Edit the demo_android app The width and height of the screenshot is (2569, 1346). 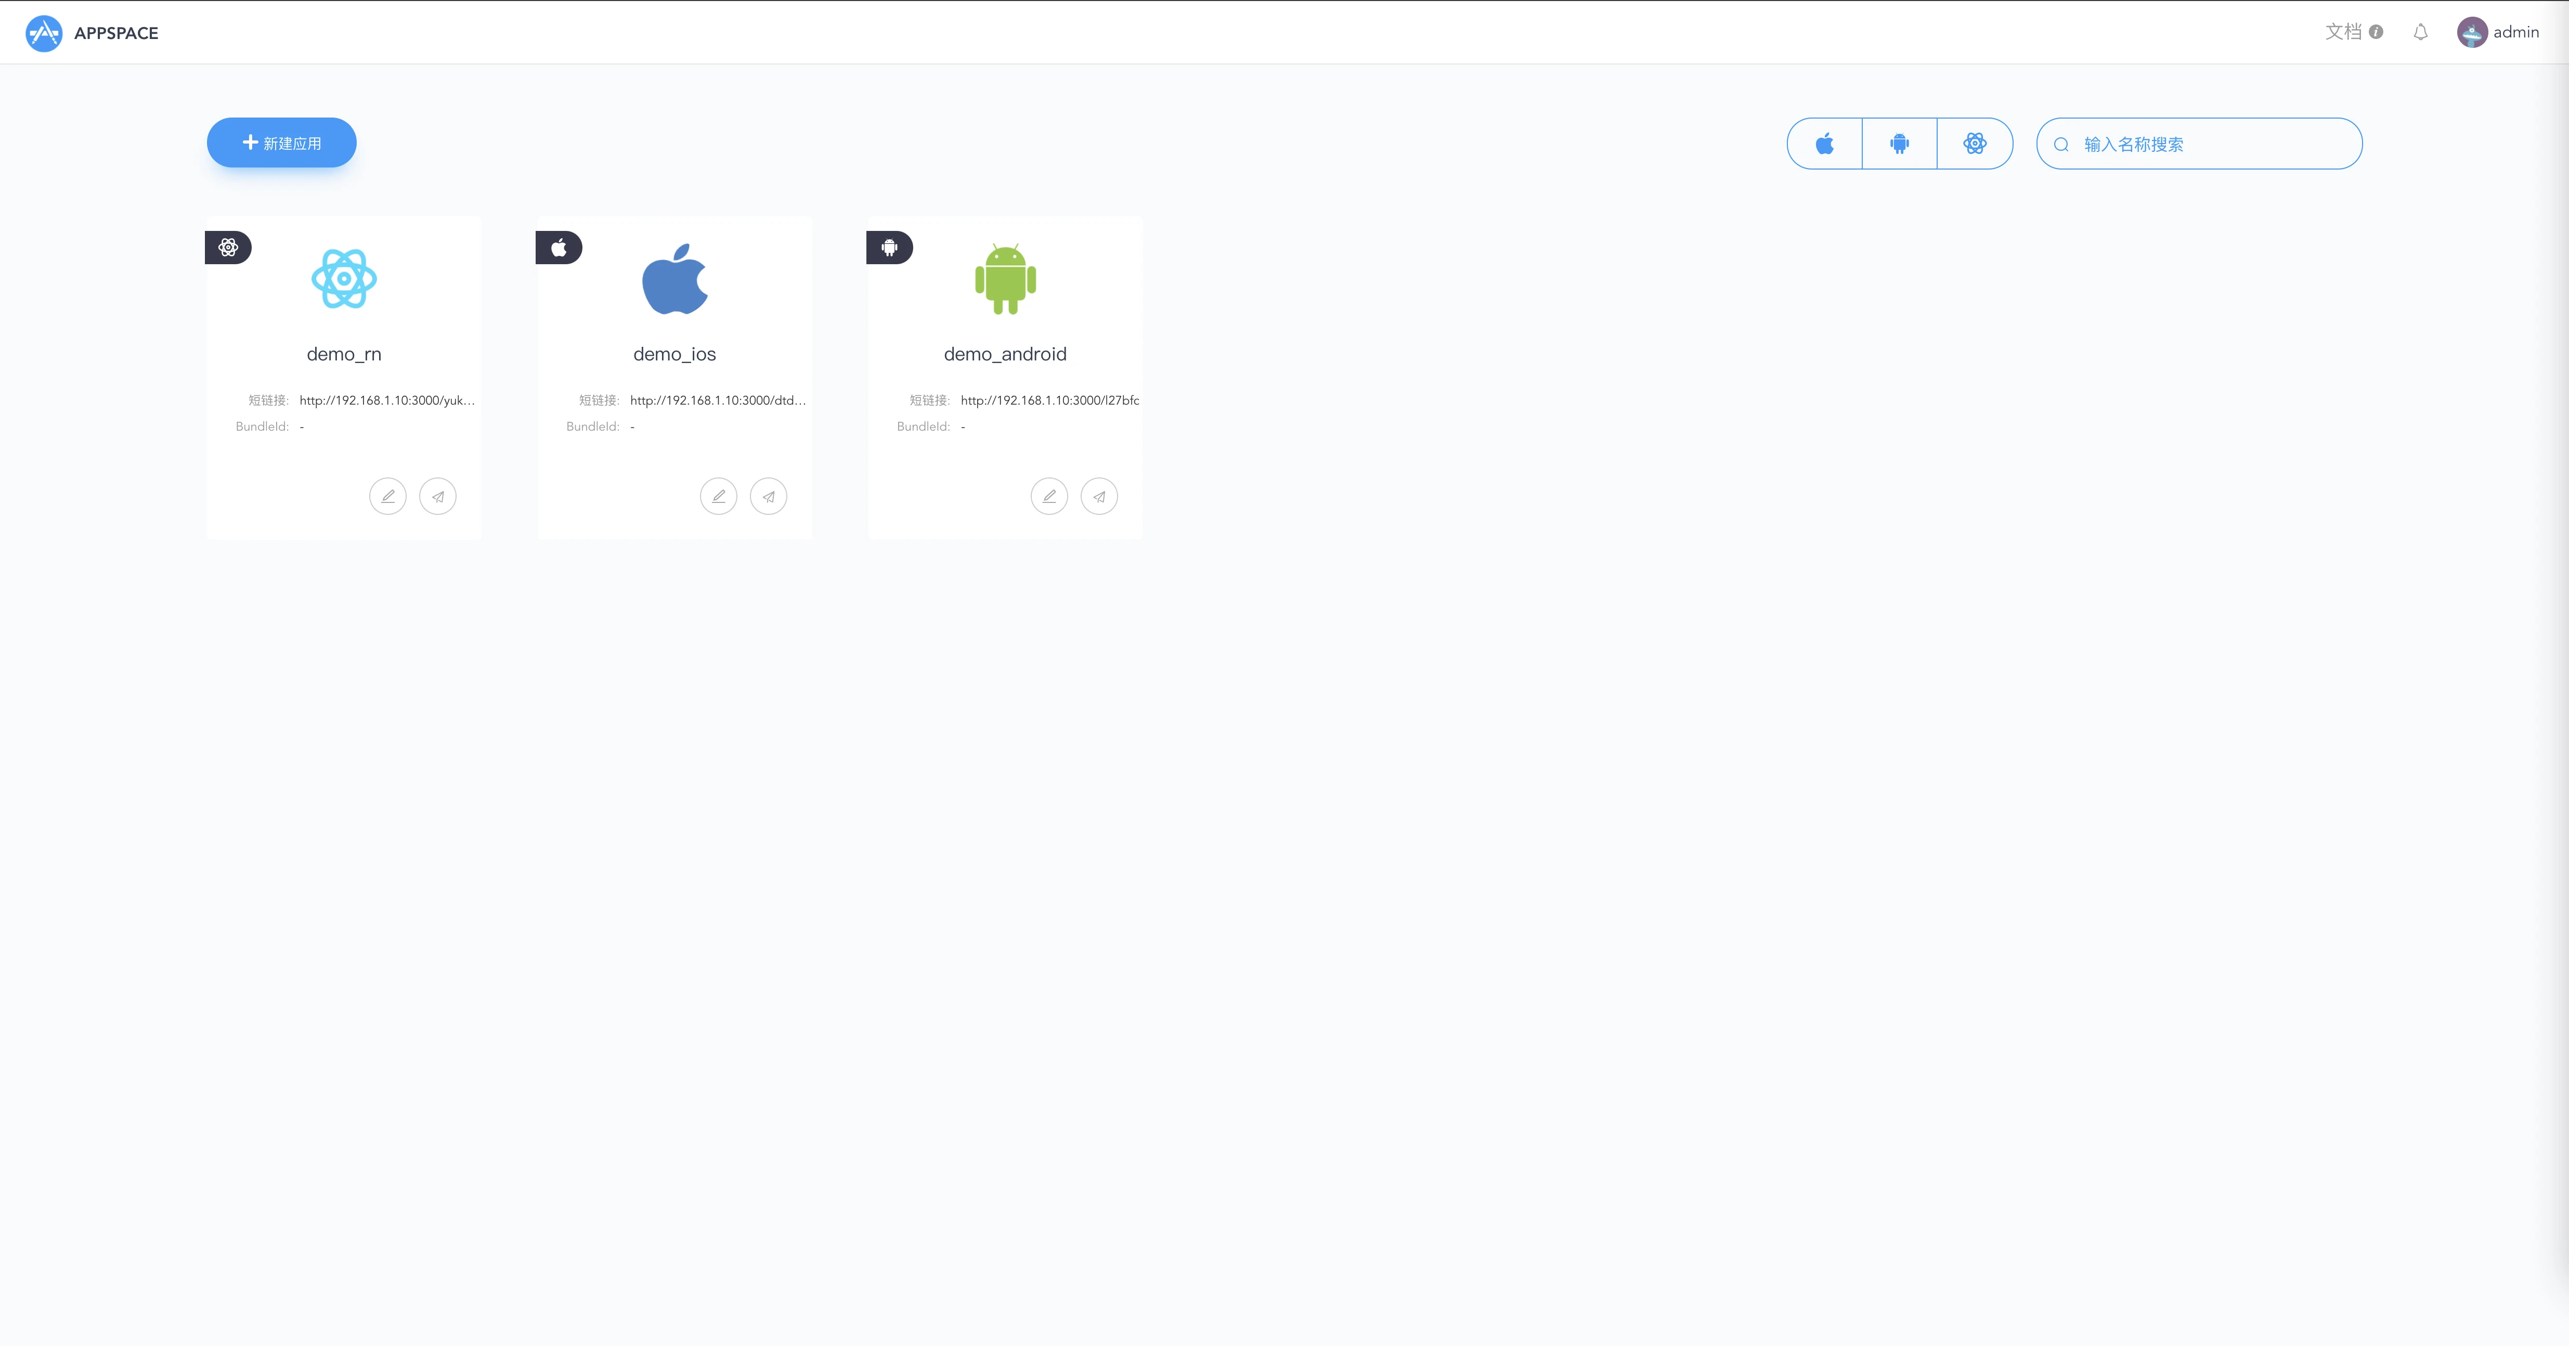[1049, 496]
